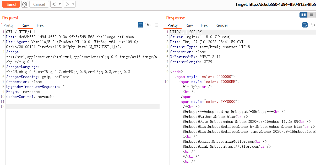Click empty request body line 12
Image resolution: width=316 pixels, height=165 pixels.
[83, 107]
